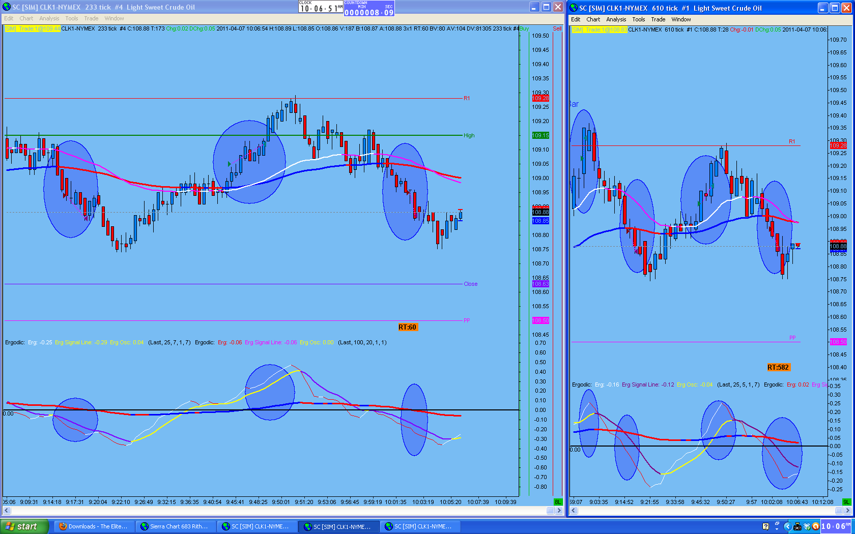Click scrollbar thumb of 233 tick chart

click(x=551, y=511)
